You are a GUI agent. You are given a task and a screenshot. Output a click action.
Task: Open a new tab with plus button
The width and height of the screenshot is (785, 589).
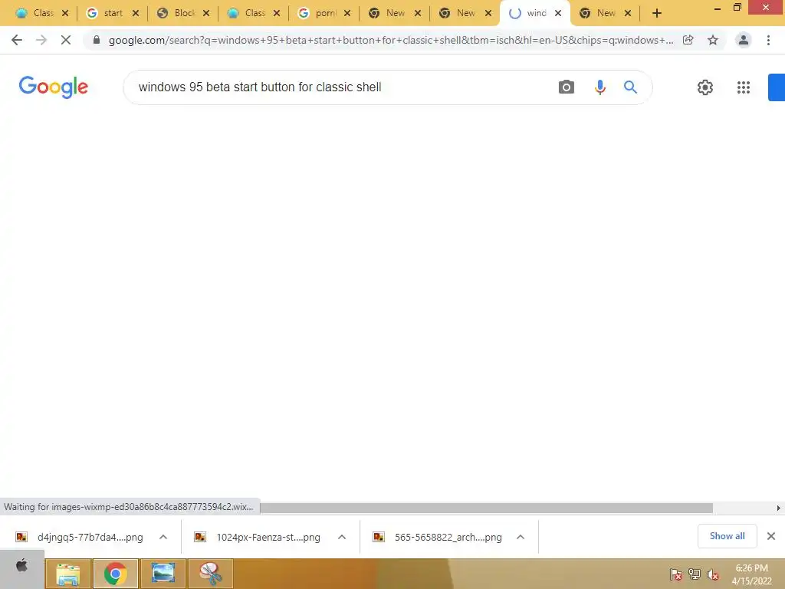[x=657, y=14]
